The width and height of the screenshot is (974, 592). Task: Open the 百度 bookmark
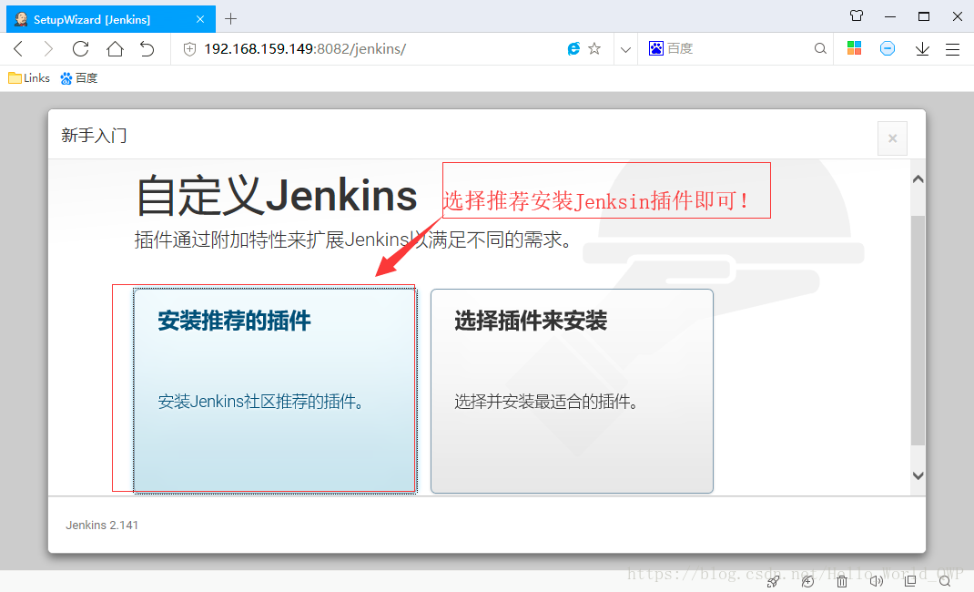click(x=79, y=78)
